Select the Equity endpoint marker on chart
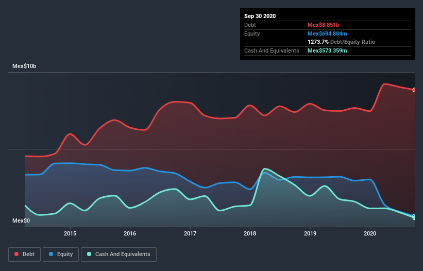This screenshot has height=271, width=423. click(x=414, y=216)
